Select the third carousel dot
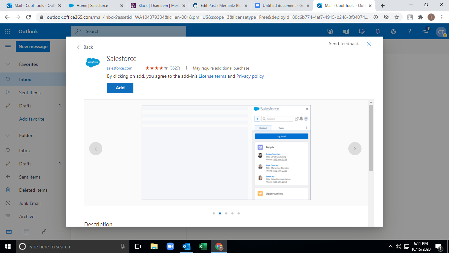 (226, 213)
